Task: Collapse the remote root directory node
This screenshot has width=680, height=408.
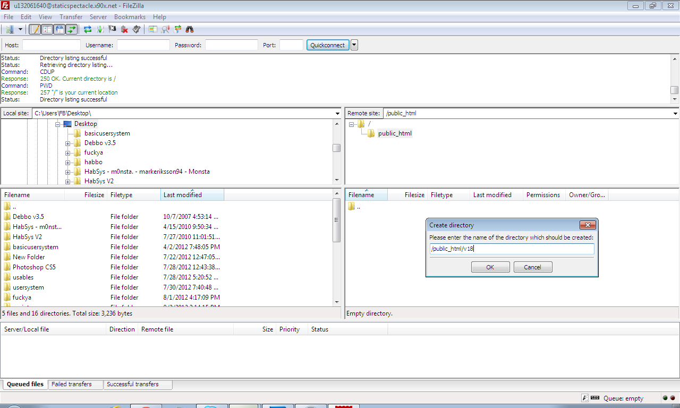Action: (x=351, y=124)
